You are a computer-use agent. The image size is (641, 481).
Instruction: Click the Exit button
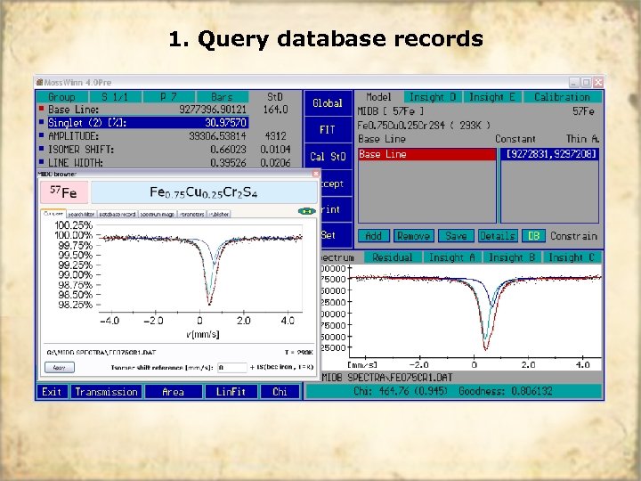tap(52, 392)
